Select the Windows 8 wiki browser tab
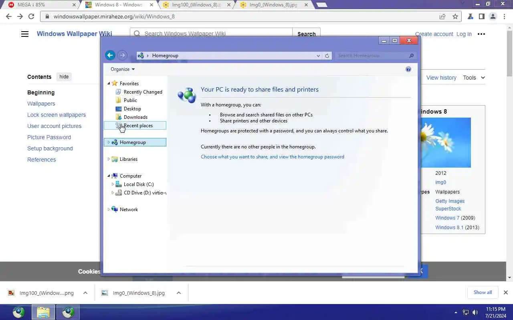 click(x=118, y=5)
